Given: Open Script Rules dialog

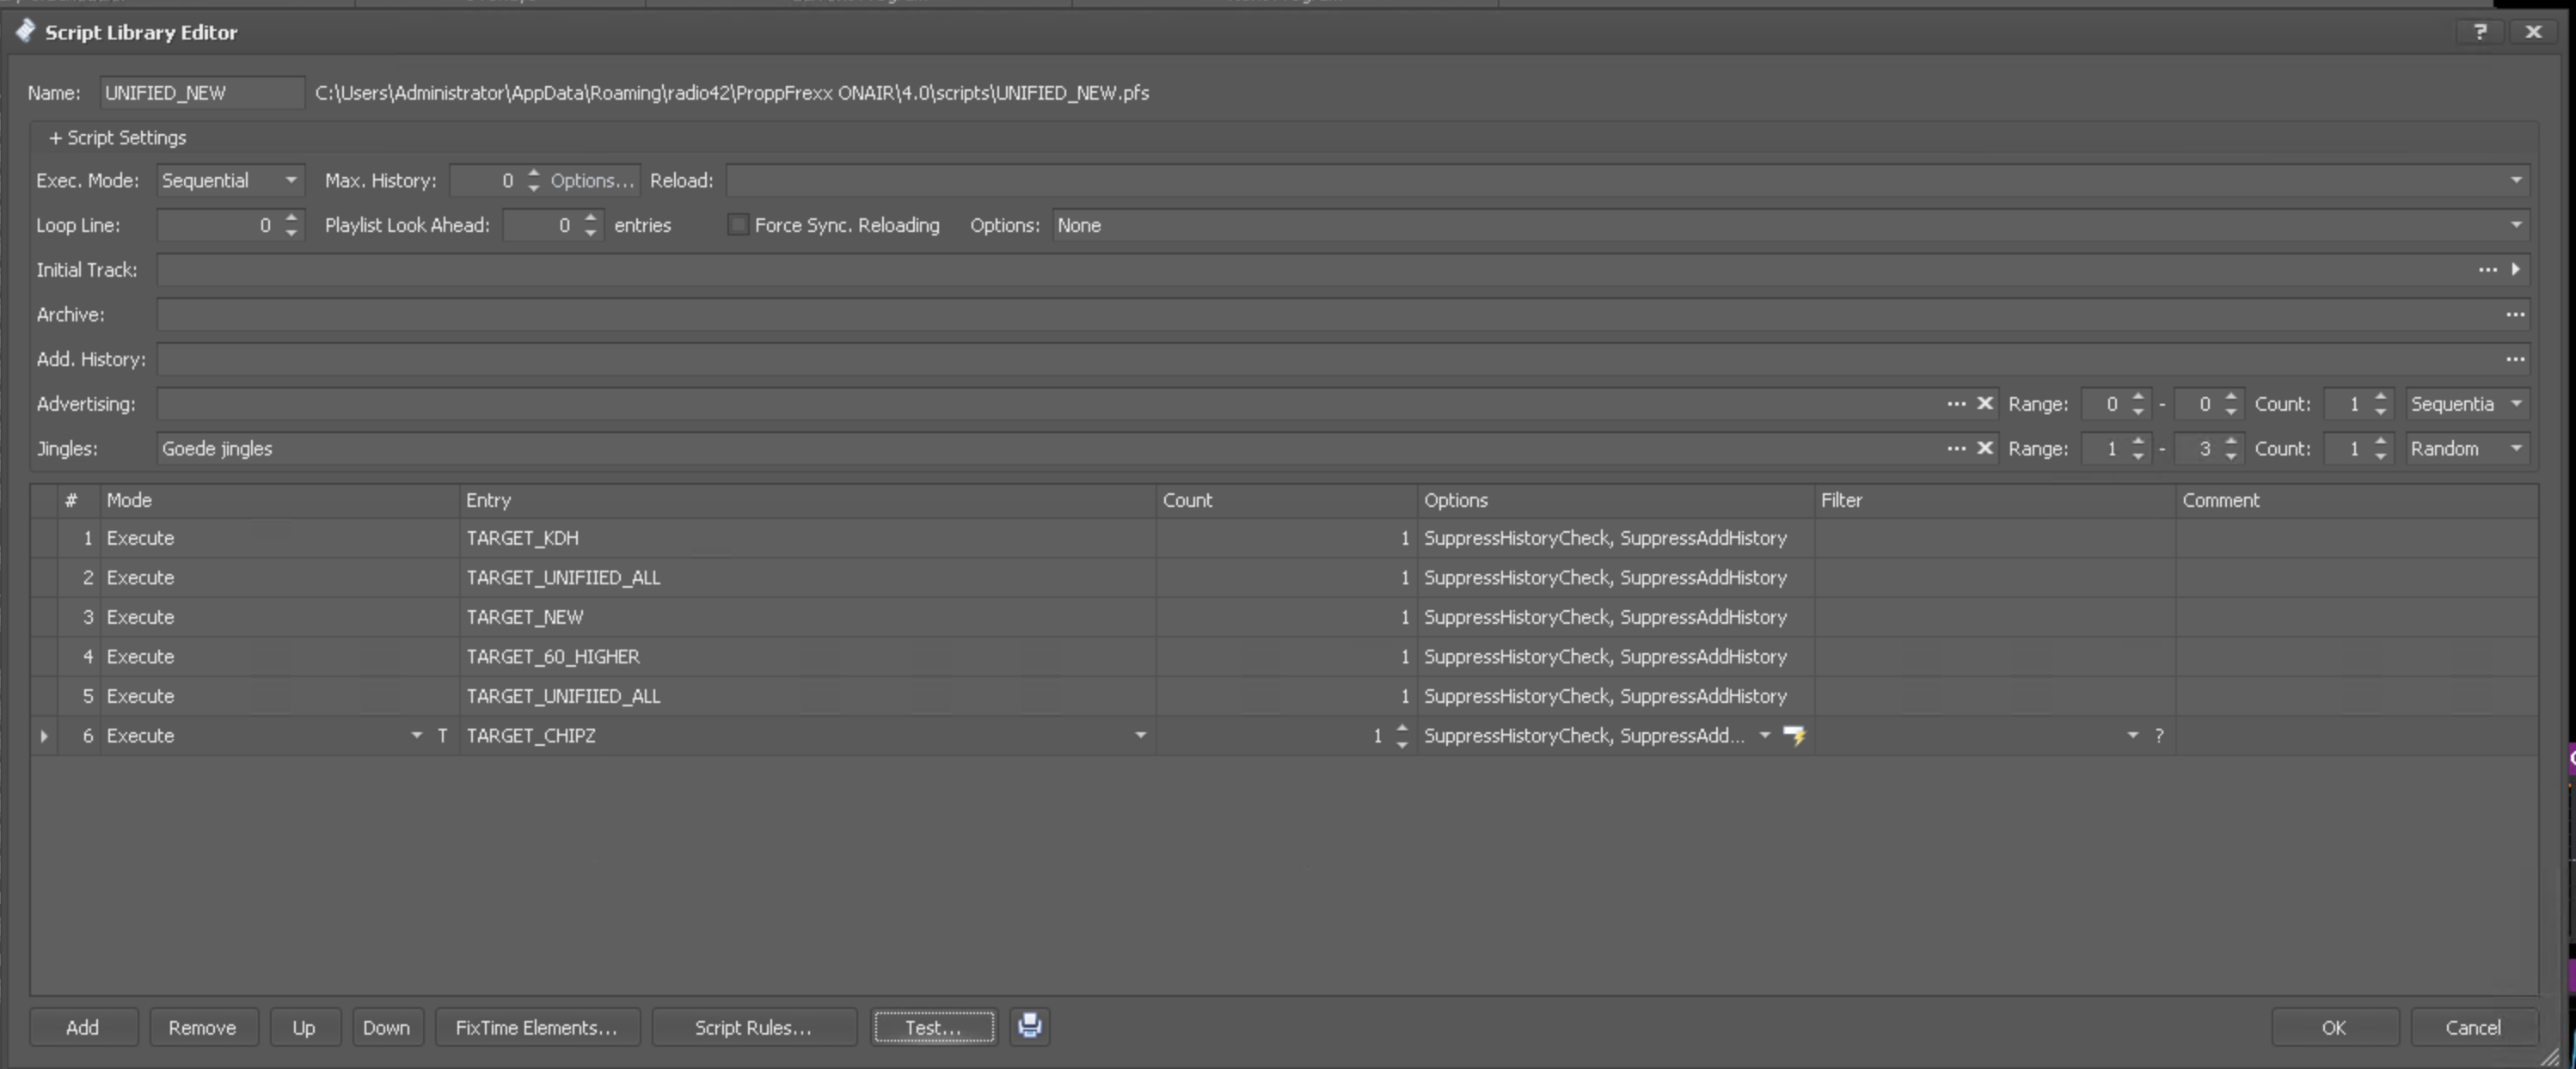Looking at the screenshot, I should point(754,1027).
